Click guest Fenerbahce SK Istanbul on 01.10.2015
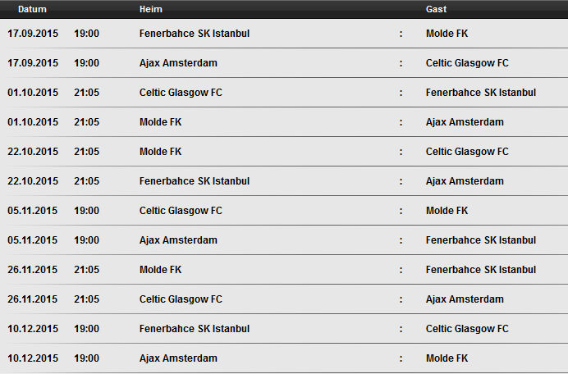 pyautogui.click(x=481, y=93)
